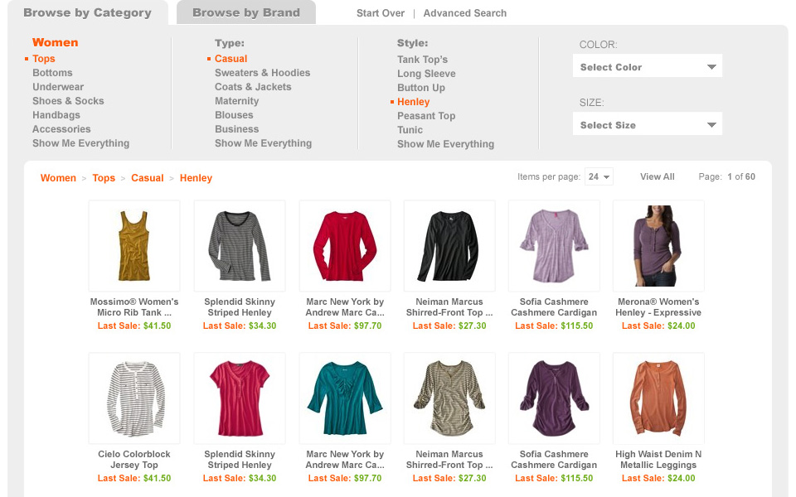Go to Tops in the breadcrumb
This screenshot has height=497, width=796.
click(x=104, y=178)
